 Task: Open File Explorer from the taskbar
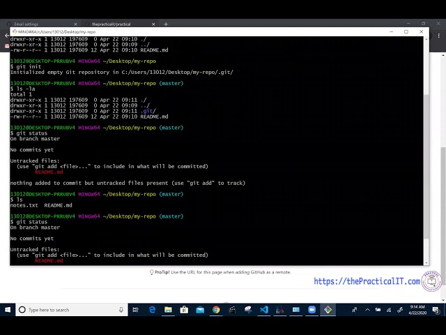click(x=168, y=309)
